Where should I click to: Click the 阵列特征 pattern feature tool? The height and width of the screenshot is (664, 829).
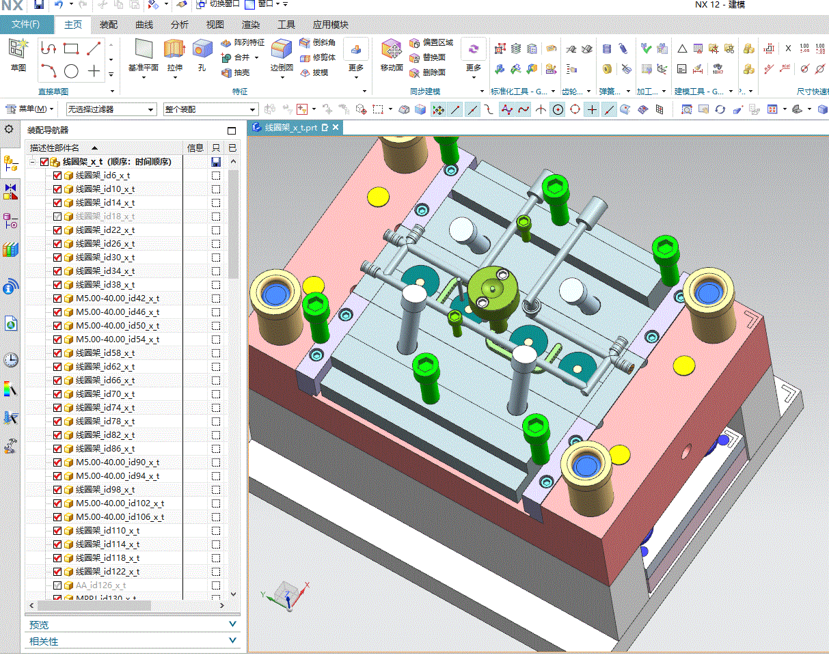tap(243, 42)
